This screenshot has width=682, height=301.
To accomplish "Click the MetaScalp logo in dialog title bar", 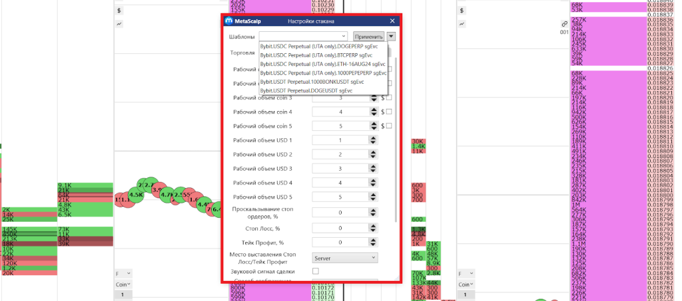I will [x=229, y=21].
